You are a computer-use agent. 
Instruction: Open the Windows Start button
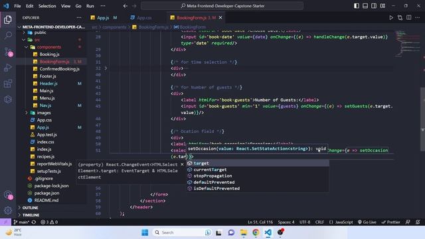(x=145, y=232)
